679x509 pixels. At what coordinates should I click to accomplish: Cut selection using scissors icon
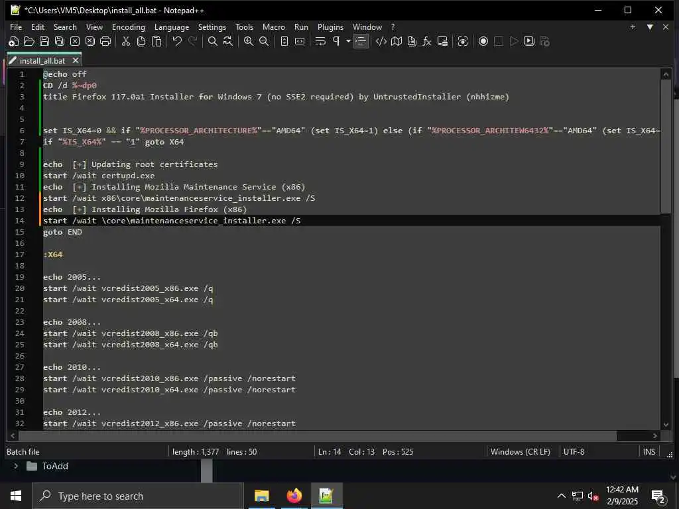click(x=125, y=42)
